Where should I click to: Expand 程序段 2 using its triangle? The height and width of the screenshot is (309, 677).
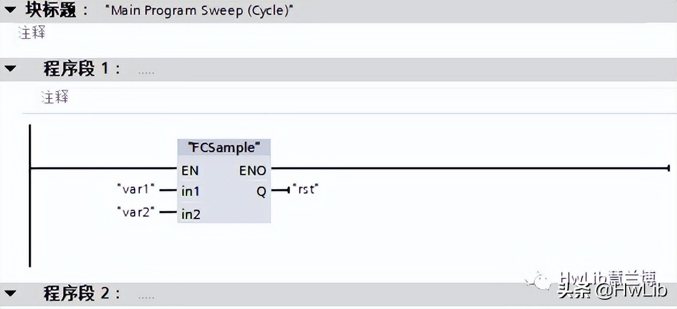point(11,293)
